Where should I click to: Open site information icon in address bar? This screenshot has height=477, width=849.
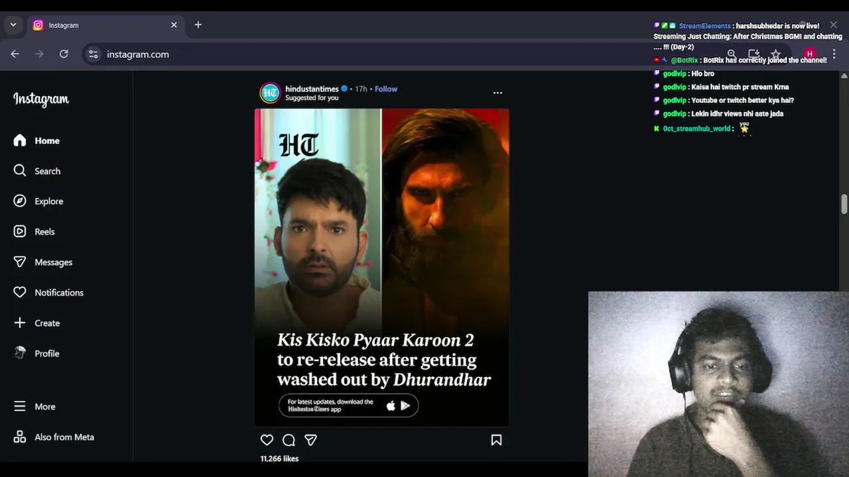click(x=93, y=54)
